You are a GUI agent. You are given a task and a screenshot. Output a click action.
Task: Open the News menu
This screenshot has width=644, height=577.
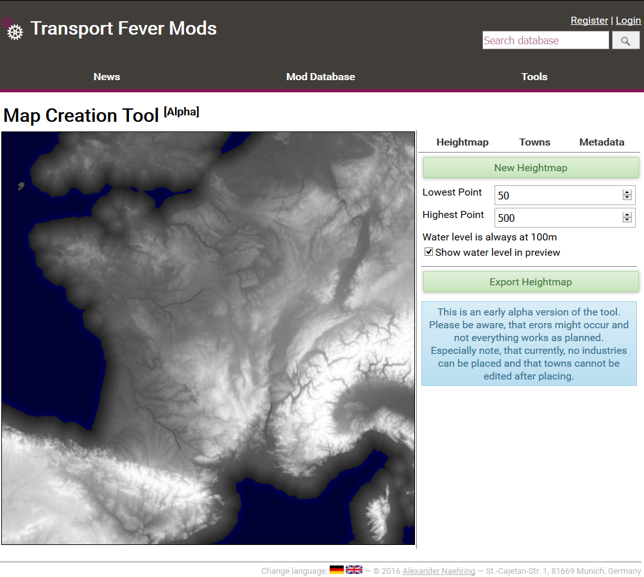pos(106,77)
